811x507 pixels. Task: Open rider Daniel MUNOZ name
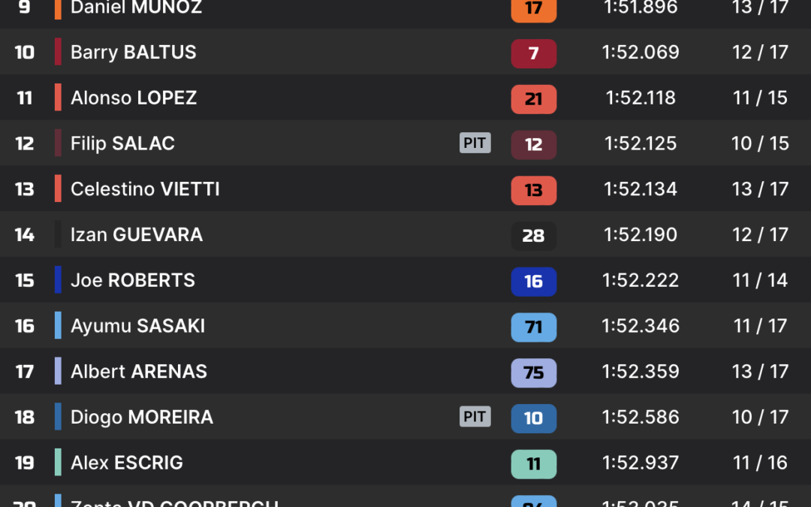pos(136,8)
